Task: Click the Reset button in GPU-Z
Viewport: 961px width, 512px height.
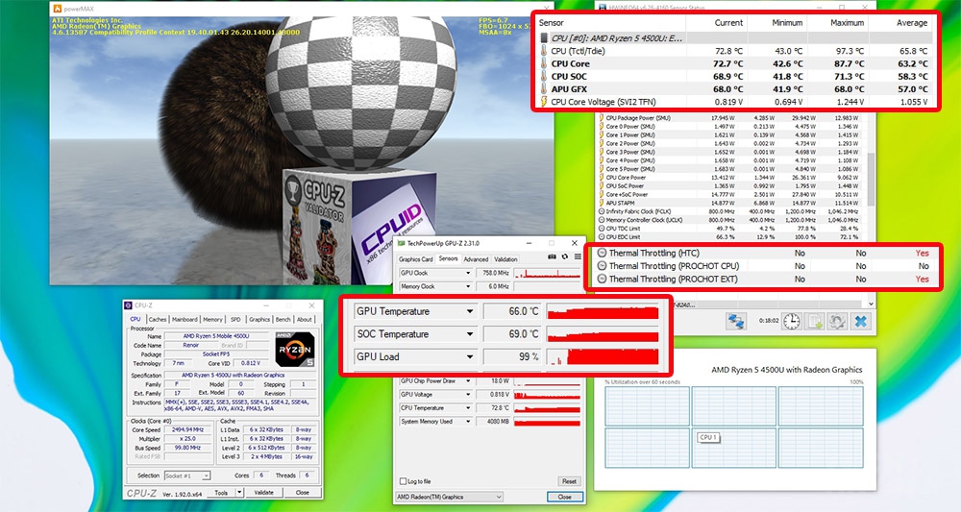Action: point(569,481)
